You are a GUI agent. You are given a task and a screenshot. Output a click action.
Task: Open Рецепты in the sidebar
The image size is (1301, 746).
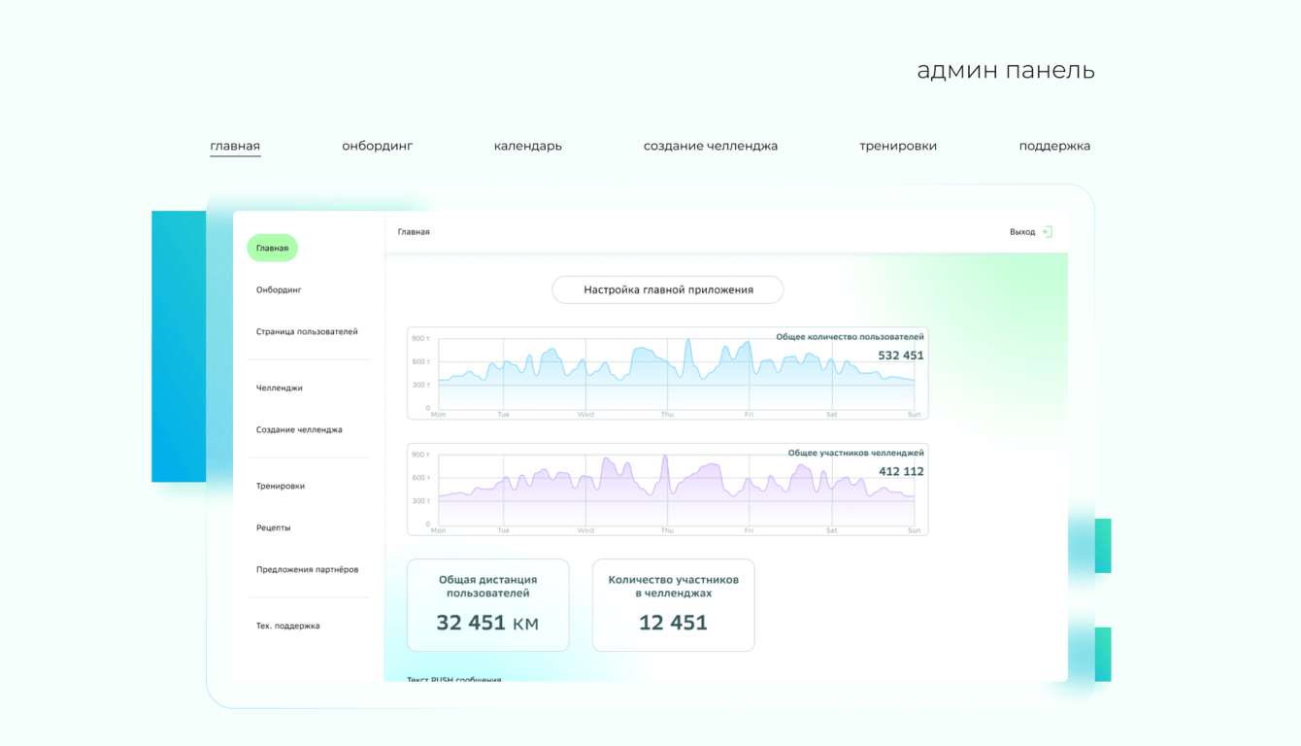(x=273, y=528)
